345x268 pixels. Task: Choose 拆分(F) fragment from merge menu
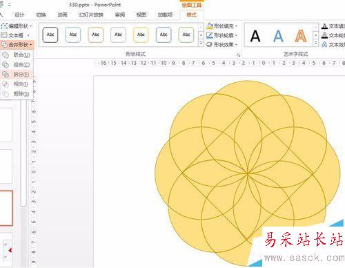click(x=17, y=75)
